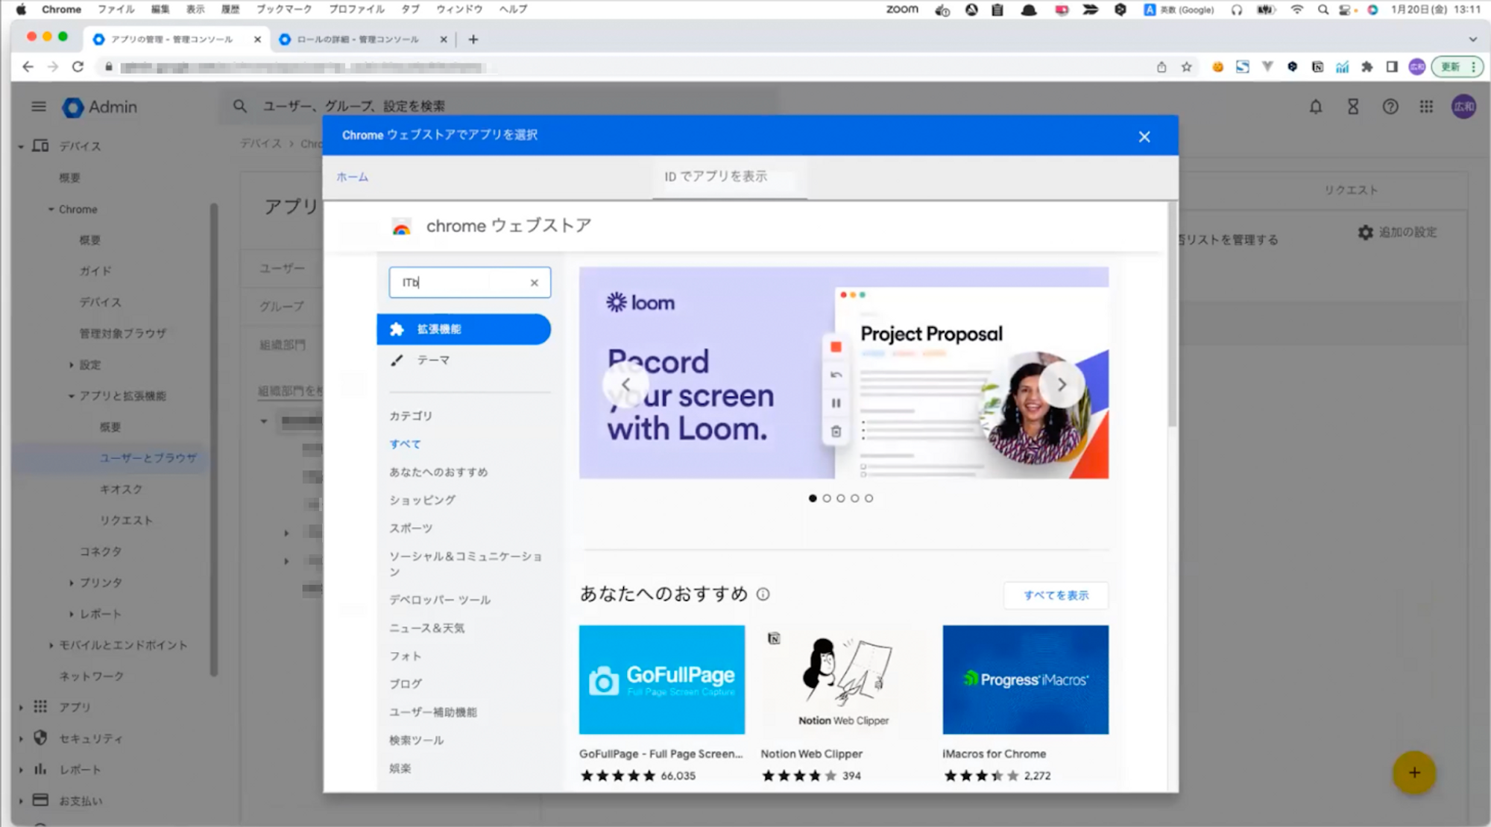
Task: Click the notifications bell icon
Action: tap(1316, 107)
